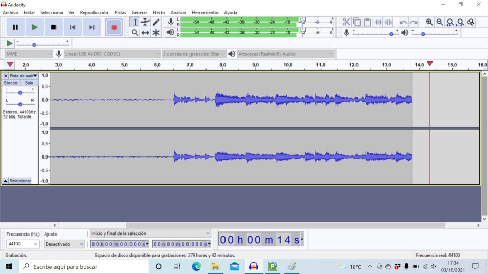Zoom in with the plus magnifier
The height and width of the screenshot is (274, 488).
pyautogui.click(x=429, y=22)
